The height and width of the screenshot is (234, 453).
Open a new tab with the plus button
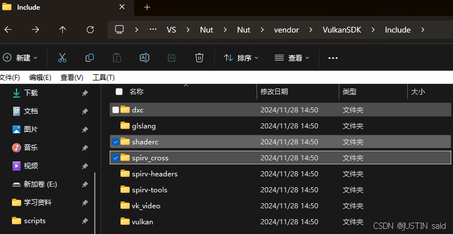click(x=147, y=7)
